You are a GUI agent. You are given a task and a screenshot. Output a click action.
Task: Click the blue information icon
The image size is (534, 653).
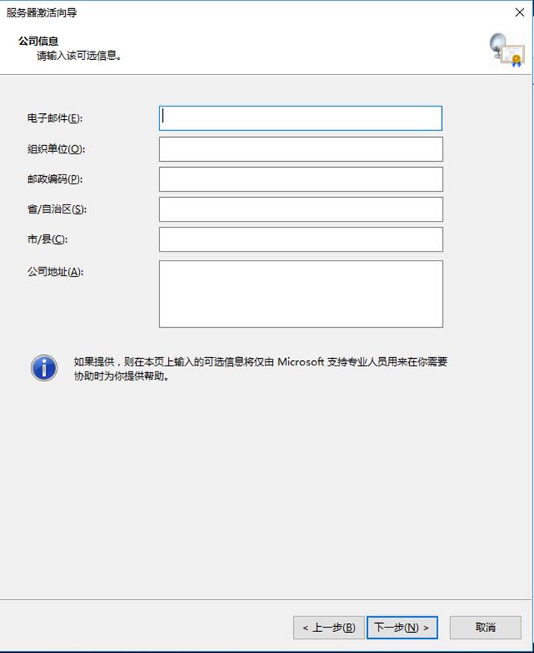[43, 368]
